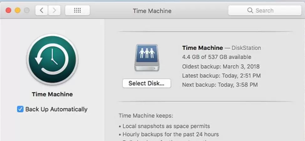
Task: Click the 4.4 GB of 537 GB available text
Action: 217,57
